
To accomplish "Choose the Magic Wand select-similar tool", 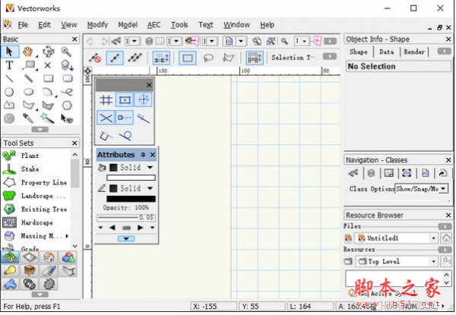I will pos(47,118).
